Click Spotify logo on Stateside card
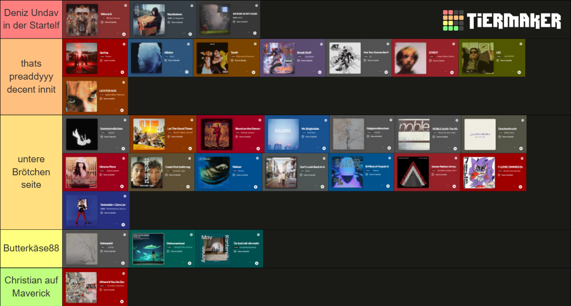 [x=125, y=196]
